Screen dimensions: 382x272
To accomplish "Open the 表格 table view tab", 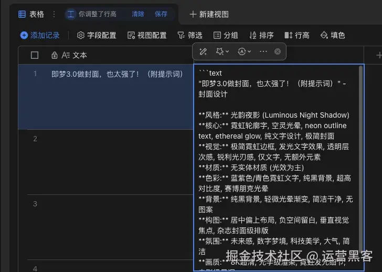I will (31, 14).
